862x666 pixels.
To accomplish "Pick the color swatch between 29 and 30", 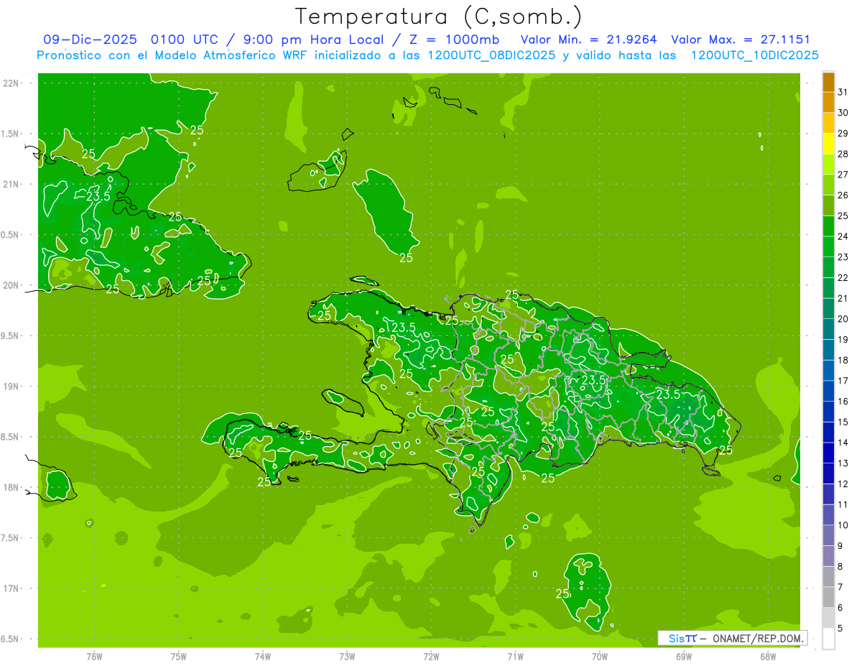I will coord(828,123).
